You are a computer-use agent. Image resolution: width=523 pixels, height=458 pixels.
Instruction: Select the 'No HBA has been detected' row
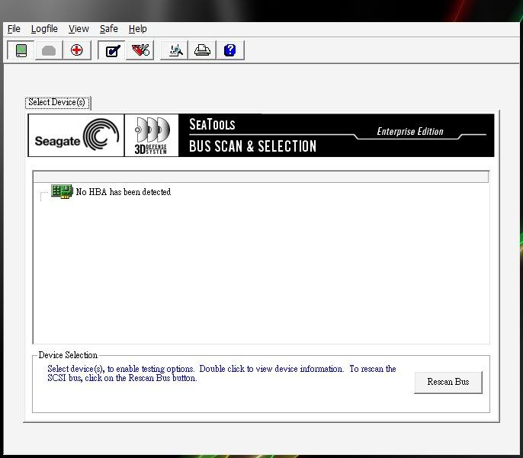(x=123, y=192)
